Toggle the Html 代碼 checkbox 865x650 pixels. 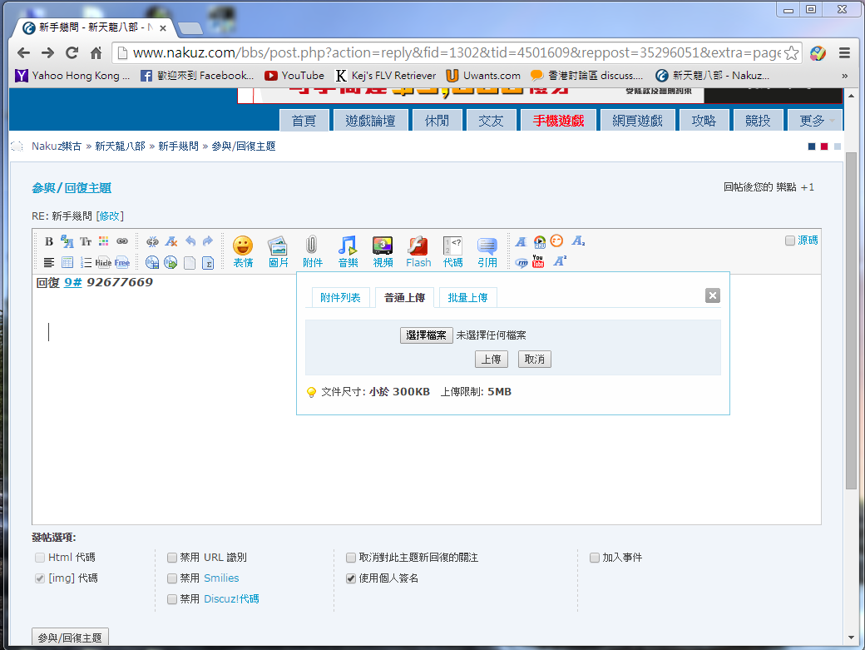40,558
